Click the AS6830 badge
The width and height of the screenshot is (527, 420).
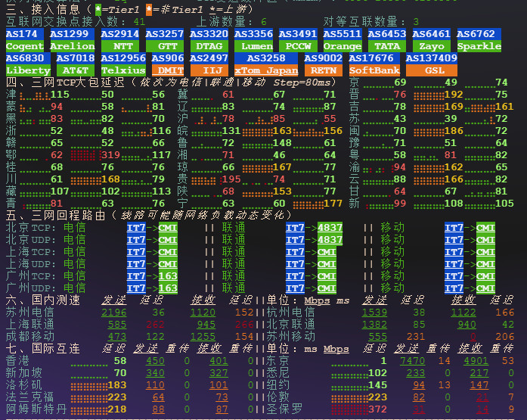[x=28, y=58]
